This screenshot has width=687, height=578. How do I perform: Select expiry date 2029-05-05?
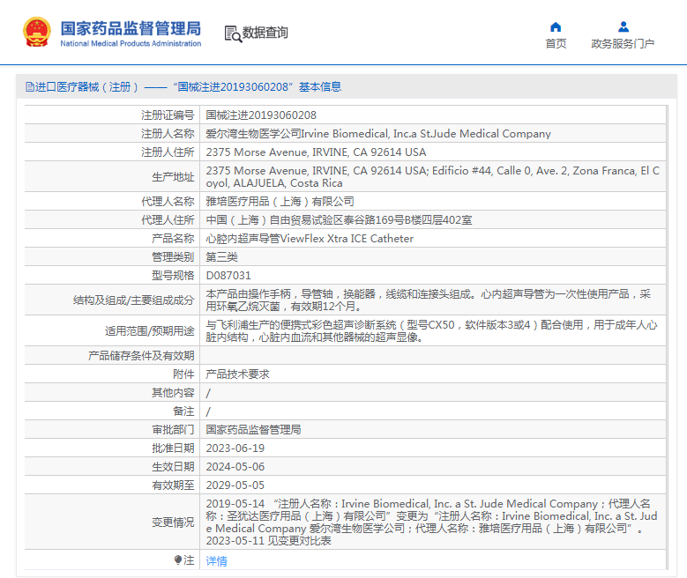pos(235,485)
